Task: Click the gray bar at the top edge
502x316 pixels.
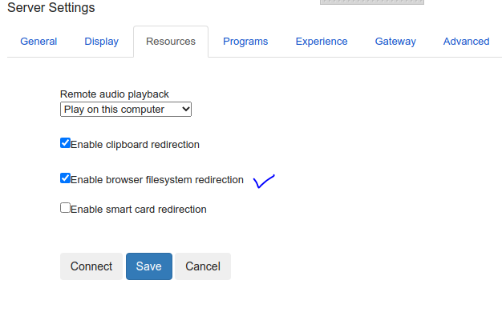Action: pyautogui.click(x=372, y=2)
